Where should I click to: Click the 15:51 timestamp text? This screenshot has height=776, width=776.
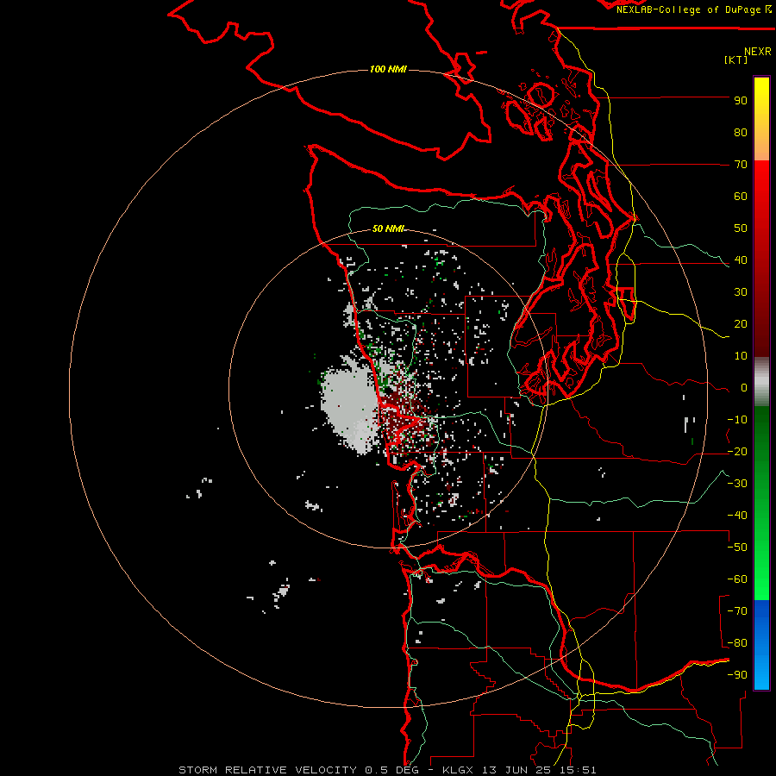coord(580,770)
